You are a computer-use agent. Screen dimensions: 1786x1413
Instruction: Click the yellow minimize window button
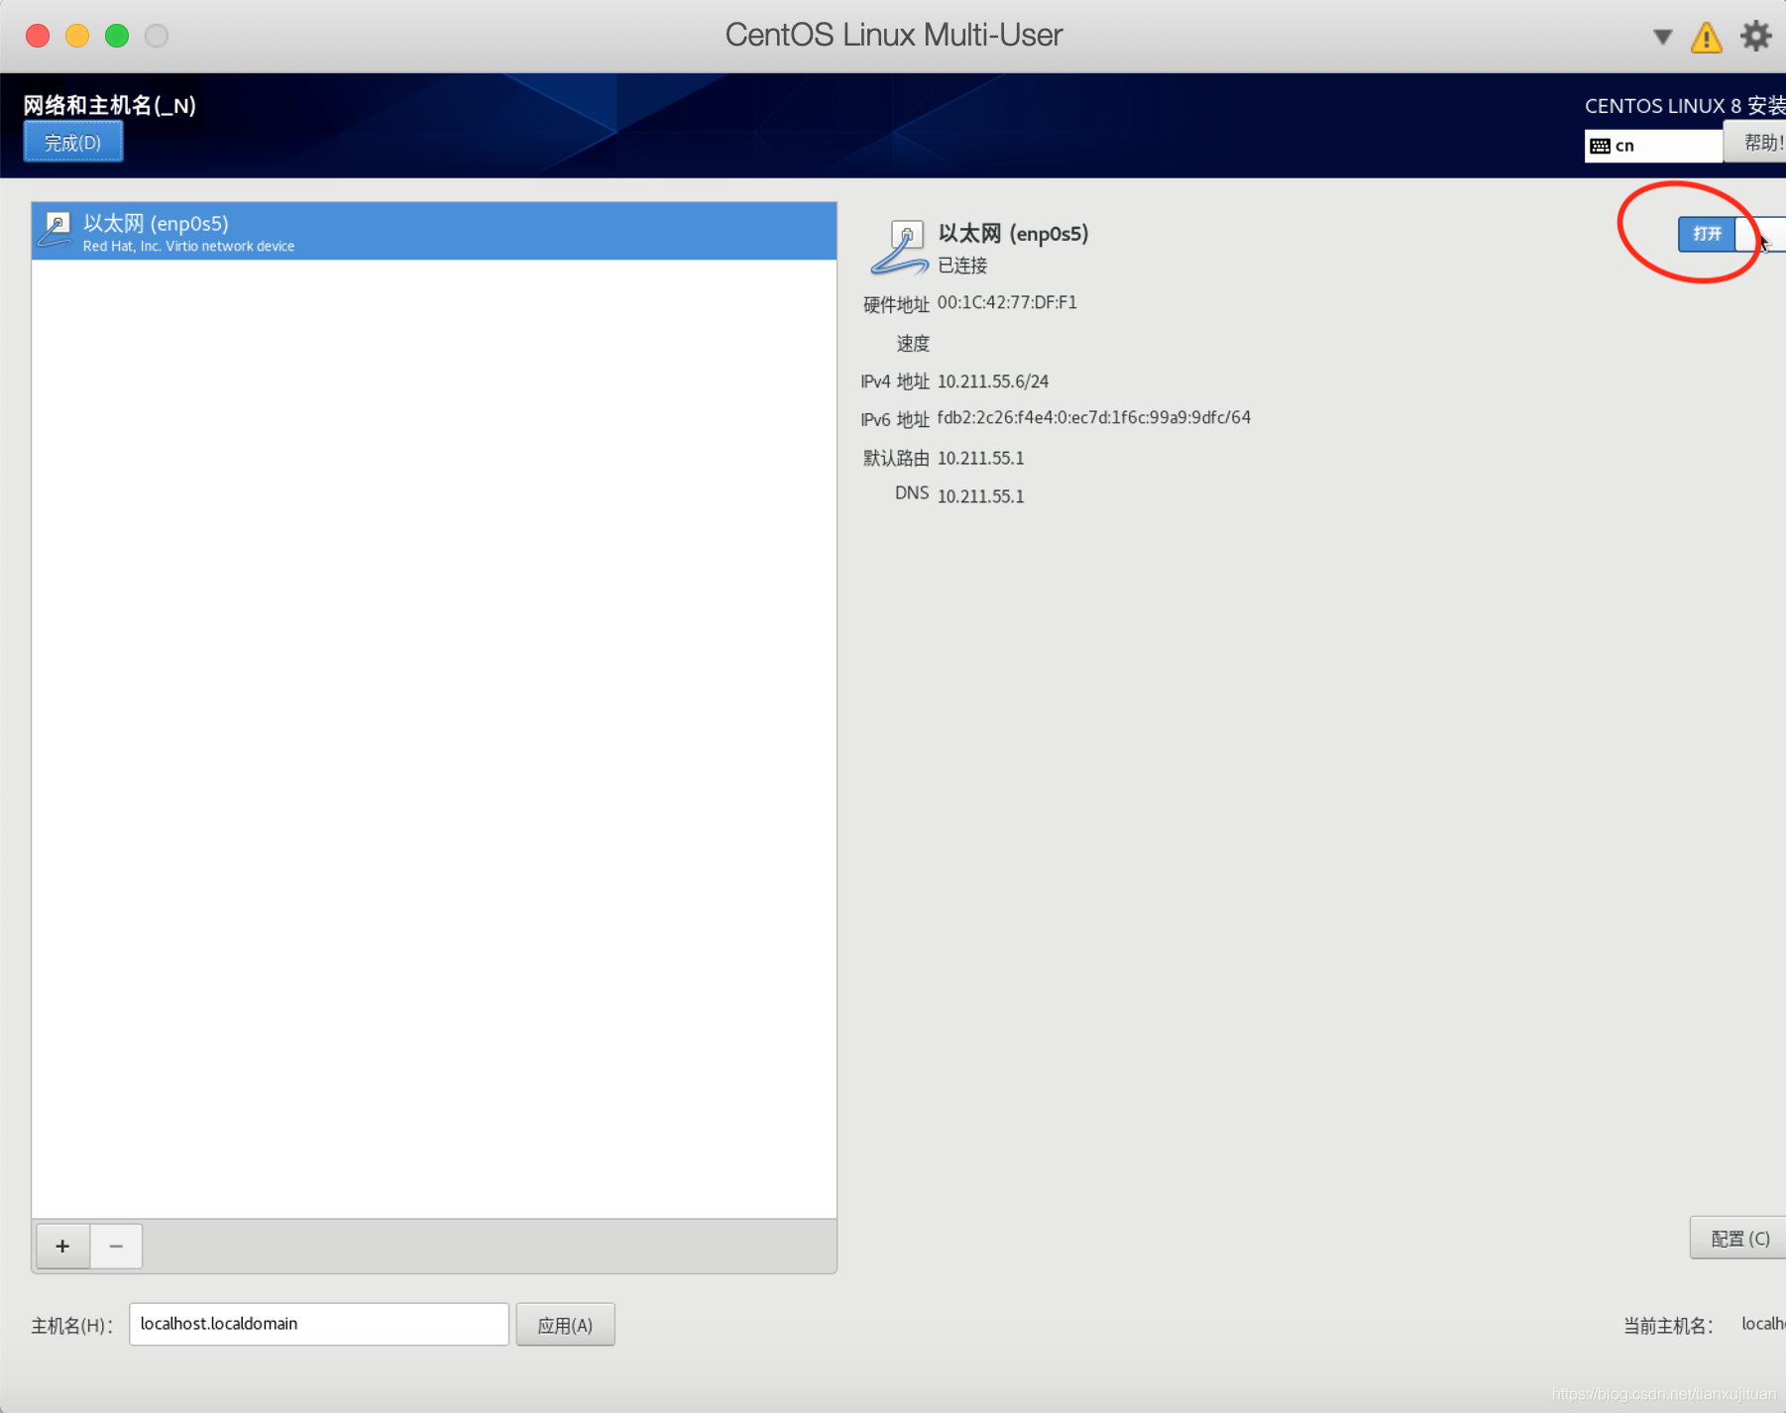pos(77,36)
